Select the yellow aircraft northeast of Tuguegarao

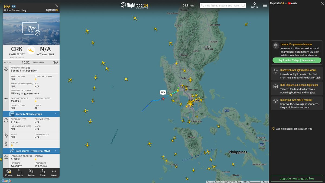(246, 24)
